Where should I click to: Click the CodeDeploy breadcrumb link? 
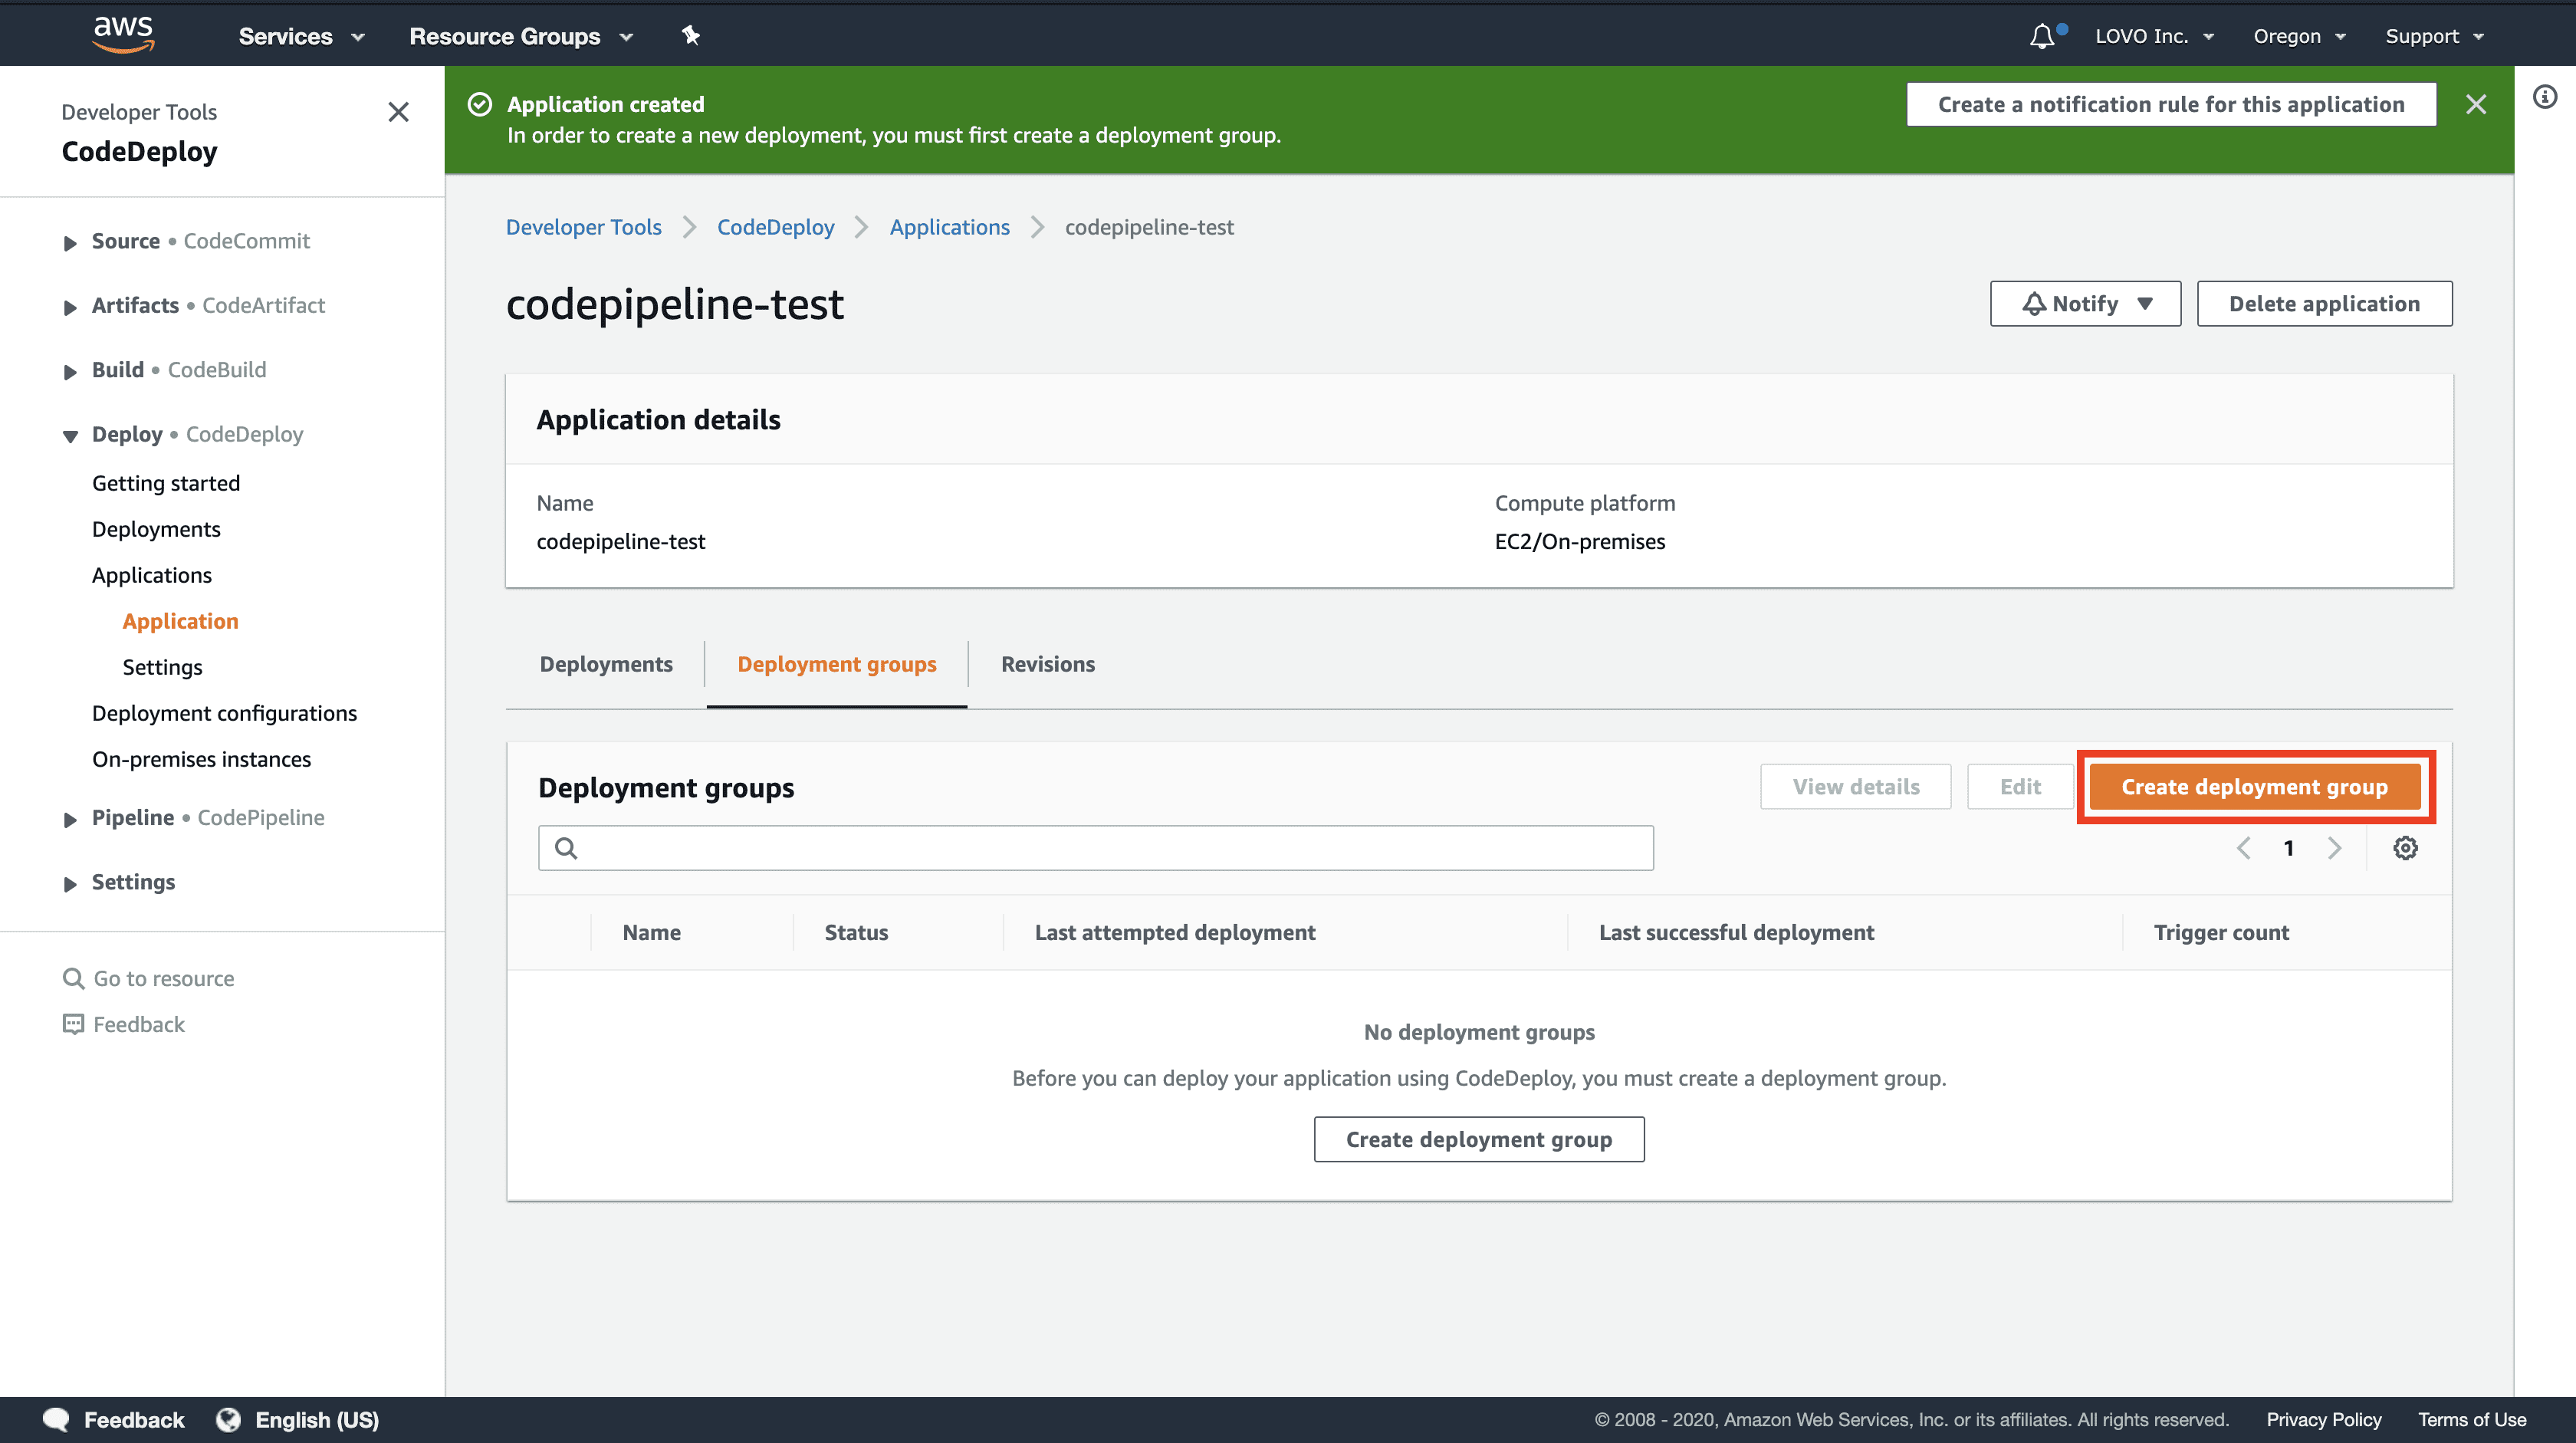tap(776, 227)
